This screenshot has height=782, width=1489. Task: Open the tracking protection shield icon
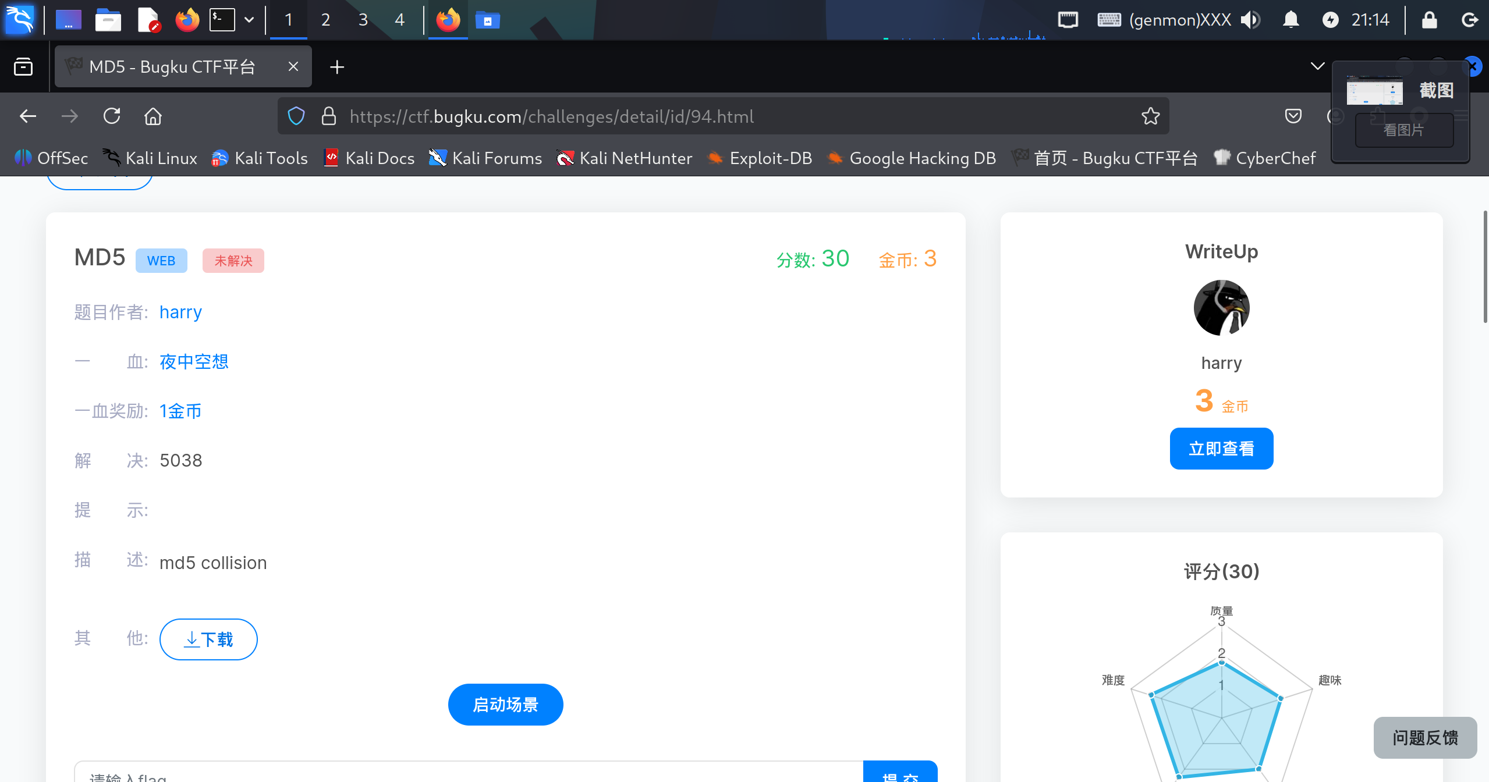pos(296,116)
